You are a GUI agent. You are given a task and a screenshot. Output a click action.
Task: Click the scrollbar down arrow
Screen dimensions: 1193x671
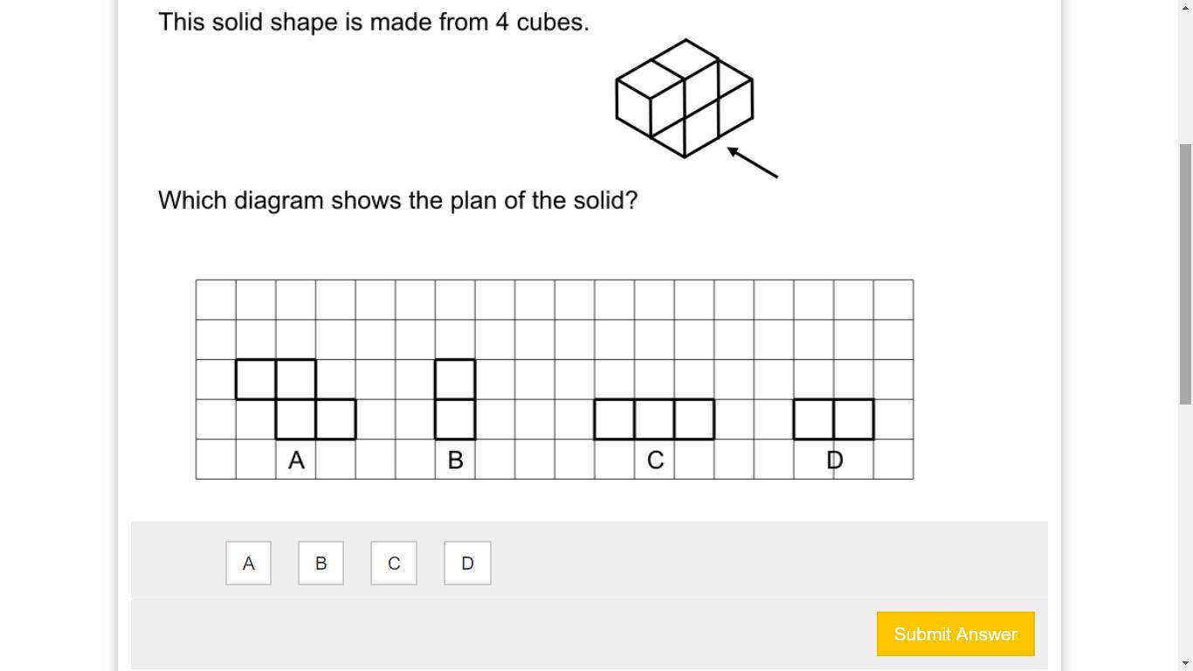(1185, 663)
